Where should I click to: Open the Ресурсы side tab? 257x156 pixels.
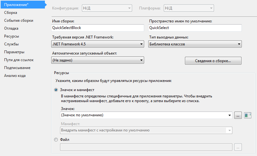pyautogui.click(x=11, y=36)
